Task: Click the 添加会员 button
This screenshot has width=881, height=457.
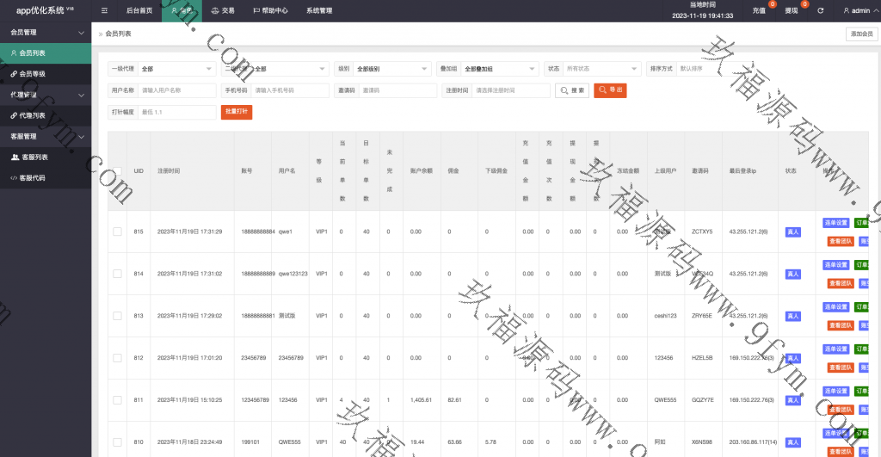Action: coord(860,34)
